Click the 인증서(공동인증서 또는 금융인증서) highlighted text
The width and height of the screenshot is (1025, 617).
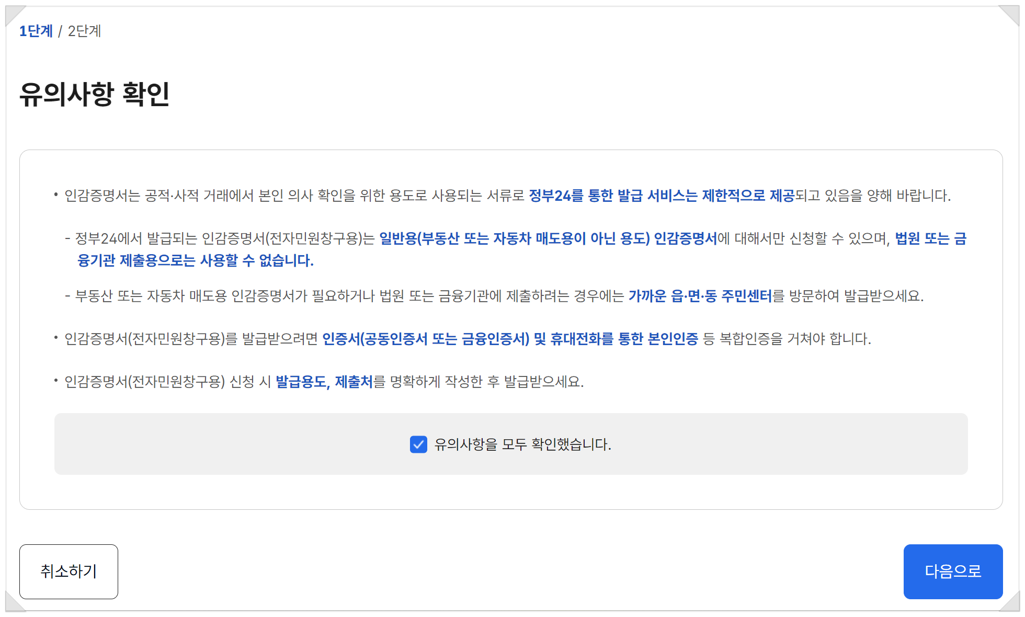pyautogui.click(x=426, y=339)
